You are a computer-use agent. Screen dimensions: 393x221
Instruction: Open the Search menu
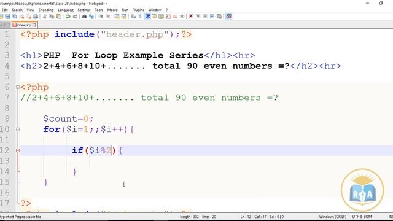(17, 10)
